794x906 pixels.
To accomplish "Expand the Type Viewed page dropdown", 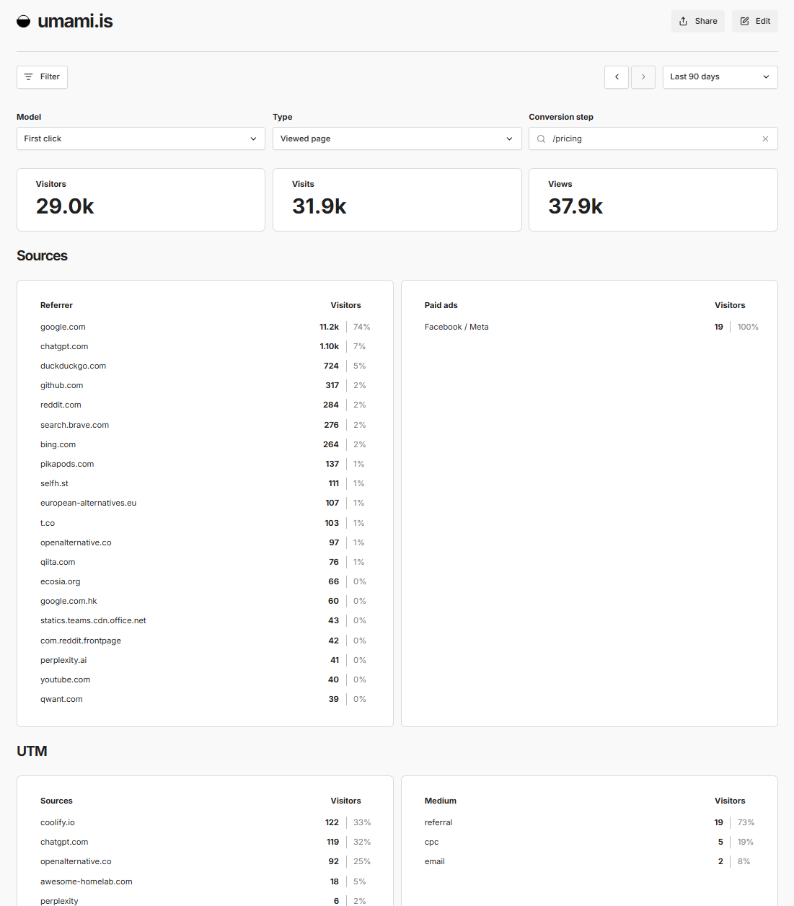I will [397, 138].
